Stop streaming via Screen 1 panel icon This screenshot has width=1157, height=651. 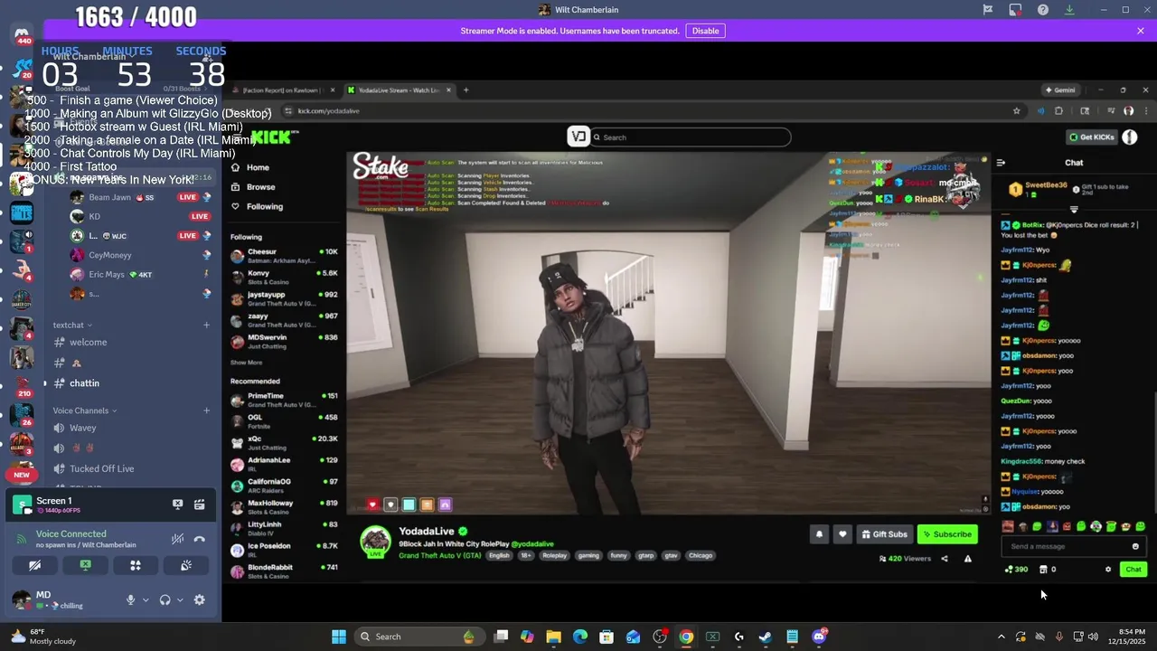[x=178, y=505]
